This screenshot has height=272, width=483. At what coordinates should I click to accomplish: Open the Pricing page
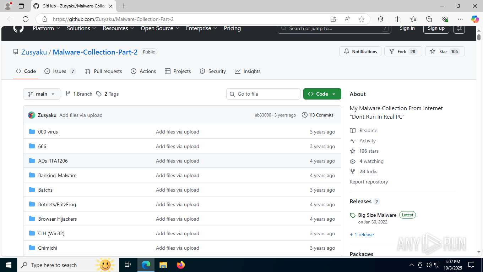coord(232,28)
